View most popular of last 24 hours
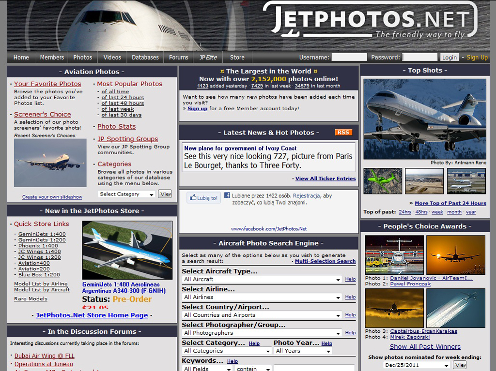The height and width of the screenshot is (371, 496). coord(123,97)
